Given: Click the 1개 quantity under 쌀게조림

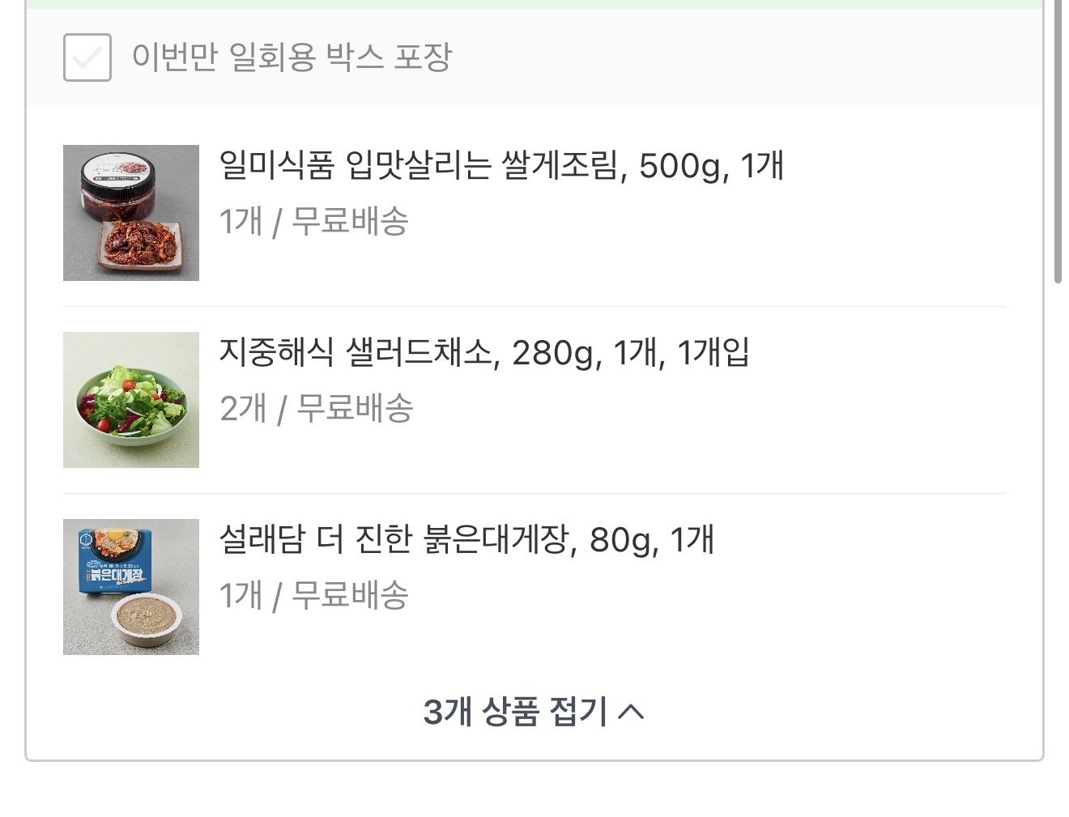Looking at the screenshot, I should click(x=241, y=221).
